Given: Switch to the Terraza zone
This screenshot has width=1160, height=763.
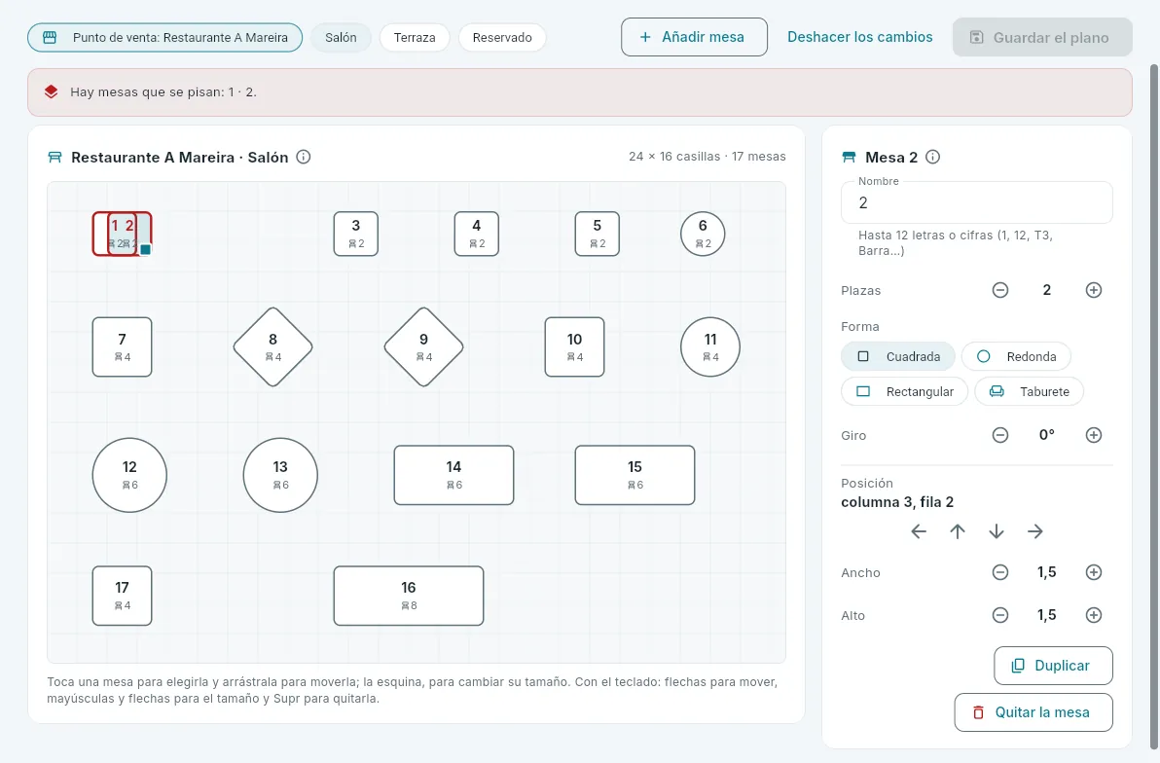Looking at the screenshot, I should pyautogui.click(x=415, y=38).
